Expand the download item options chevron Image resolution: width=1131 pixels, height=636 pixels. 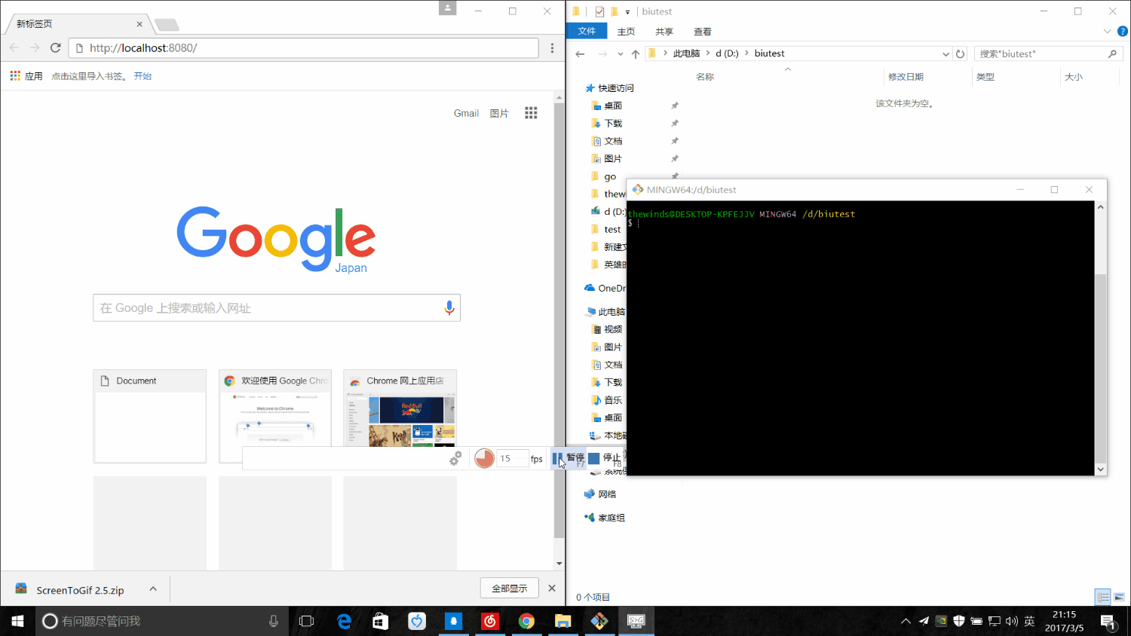tap(153, 589)
